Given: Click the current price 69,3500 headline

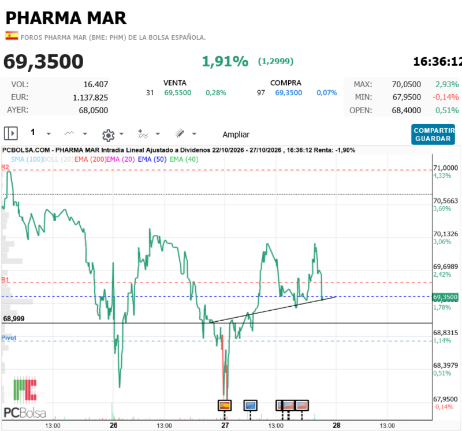Looking at the screenshot, I should 43,62.
